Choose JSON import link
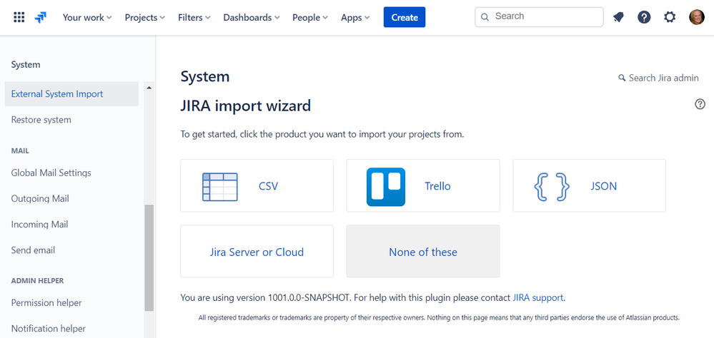 604,186
